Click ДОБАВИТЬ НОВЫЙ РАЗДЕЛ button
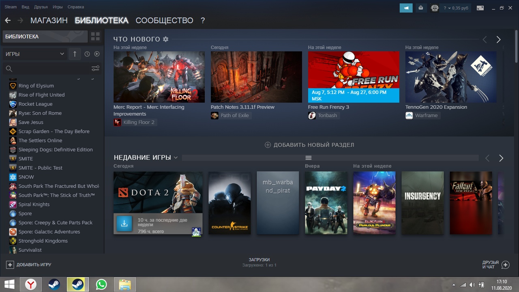519x292 pixels. point(309,145)
